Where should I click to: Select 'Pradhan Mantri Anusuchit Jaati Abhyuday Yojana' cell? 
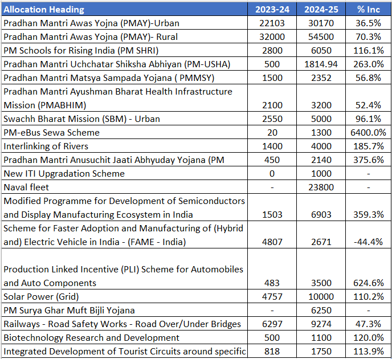coord(125,160)
